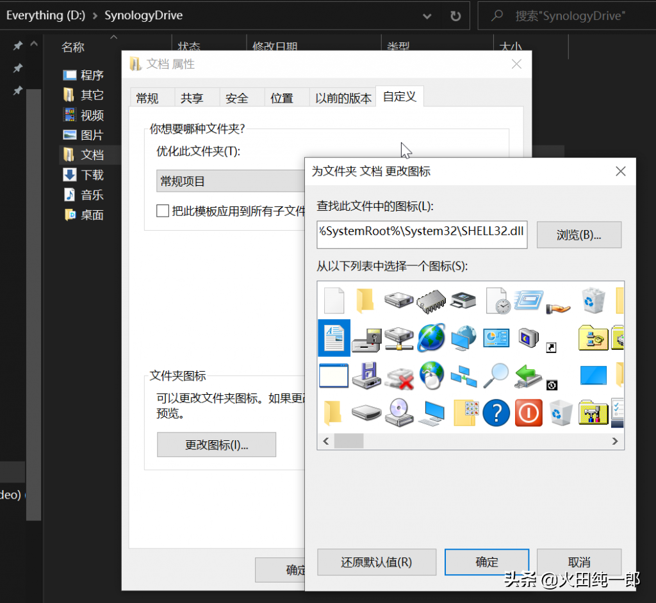Confirm icon change with 确定
The image size is (656, 603).
487,562
